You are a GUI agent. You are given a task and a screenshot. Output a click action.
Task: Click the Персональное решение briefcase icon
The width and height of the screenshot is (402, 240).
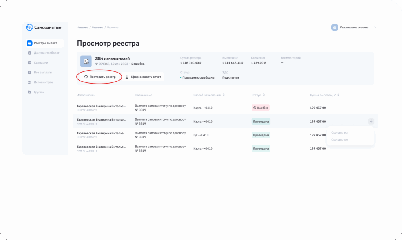[x=334, y=27]
